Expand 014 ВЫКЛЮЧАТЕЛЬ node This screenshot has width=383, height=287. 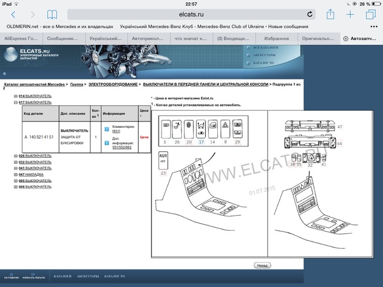click(16, 96)
